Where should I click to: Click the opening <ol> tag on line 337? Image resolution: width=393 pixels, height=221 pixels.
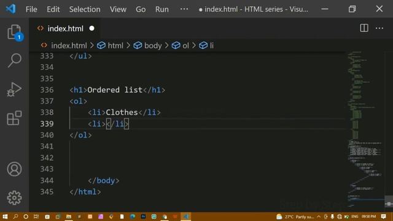click(x=79, y=101)
